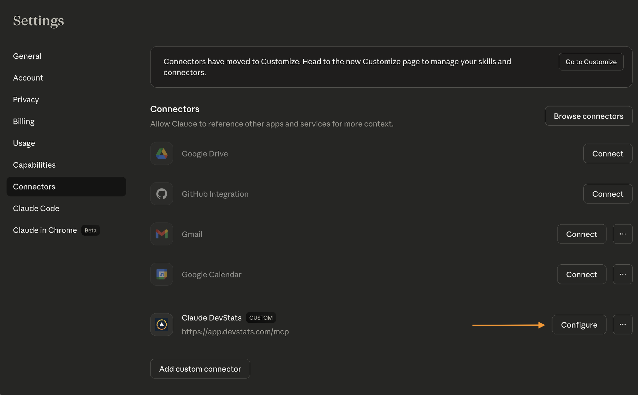Open Google Calendar more options menu
The height and width of the screenshot is (395, 638).
(x=623, y=274)
